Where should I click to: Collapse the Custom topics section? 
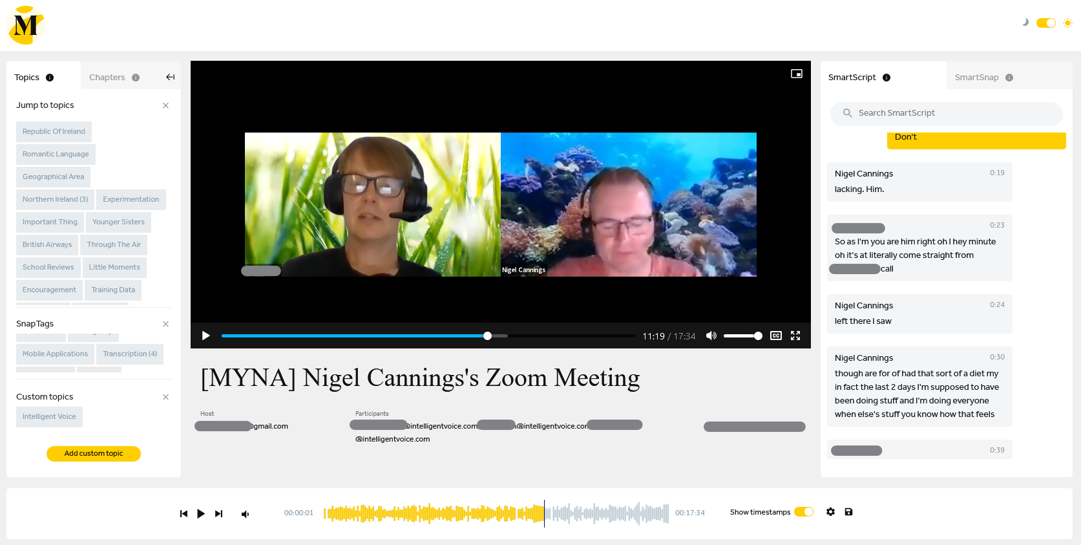pyautogui.click(x=165, y=397)
